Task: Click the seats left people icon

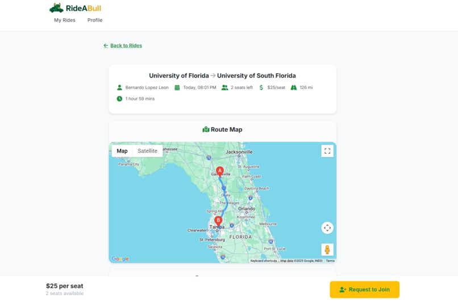Action: pos(224,87)
